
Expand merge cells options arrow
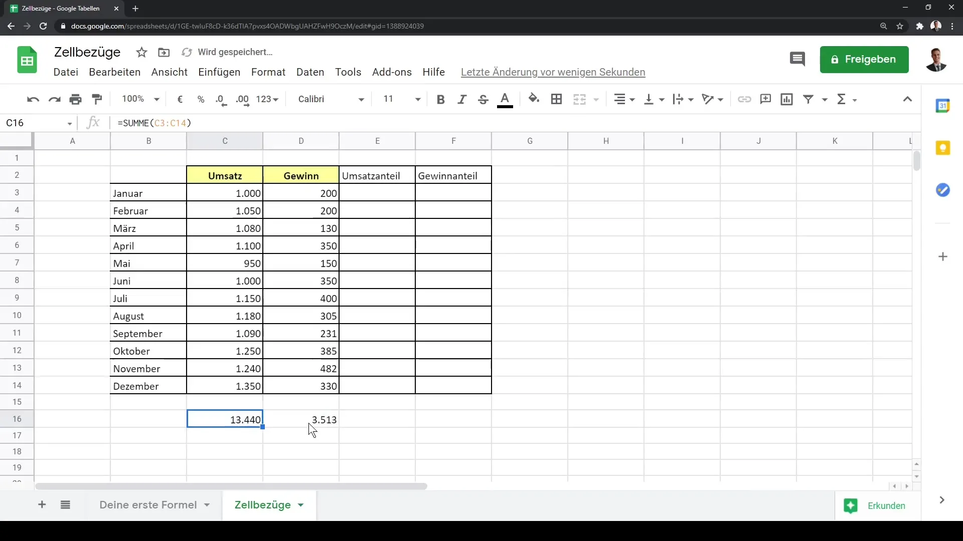pos(596,100)
